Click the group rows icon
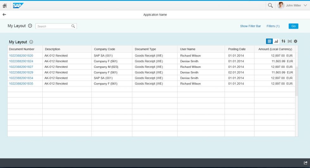The image size is (310, 168). [289, 41]
